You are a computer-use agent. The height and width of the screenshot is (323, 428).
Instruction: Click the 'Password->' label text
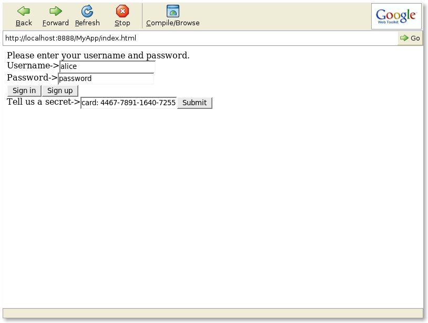[x=32, y=78]
